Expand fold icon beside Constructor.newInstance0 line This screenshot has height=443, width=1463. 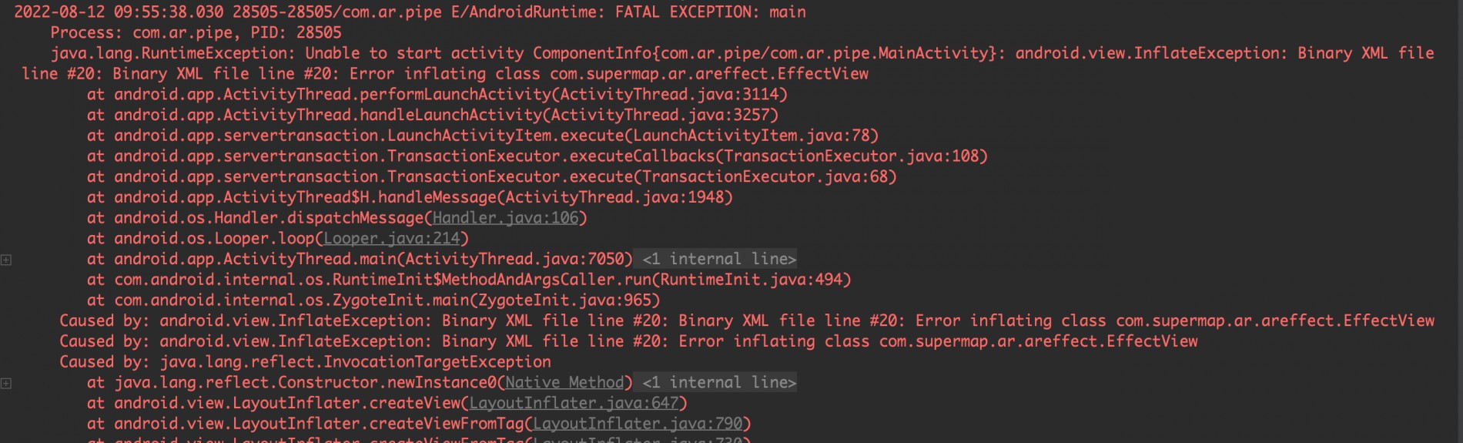[x=6, y=384]
